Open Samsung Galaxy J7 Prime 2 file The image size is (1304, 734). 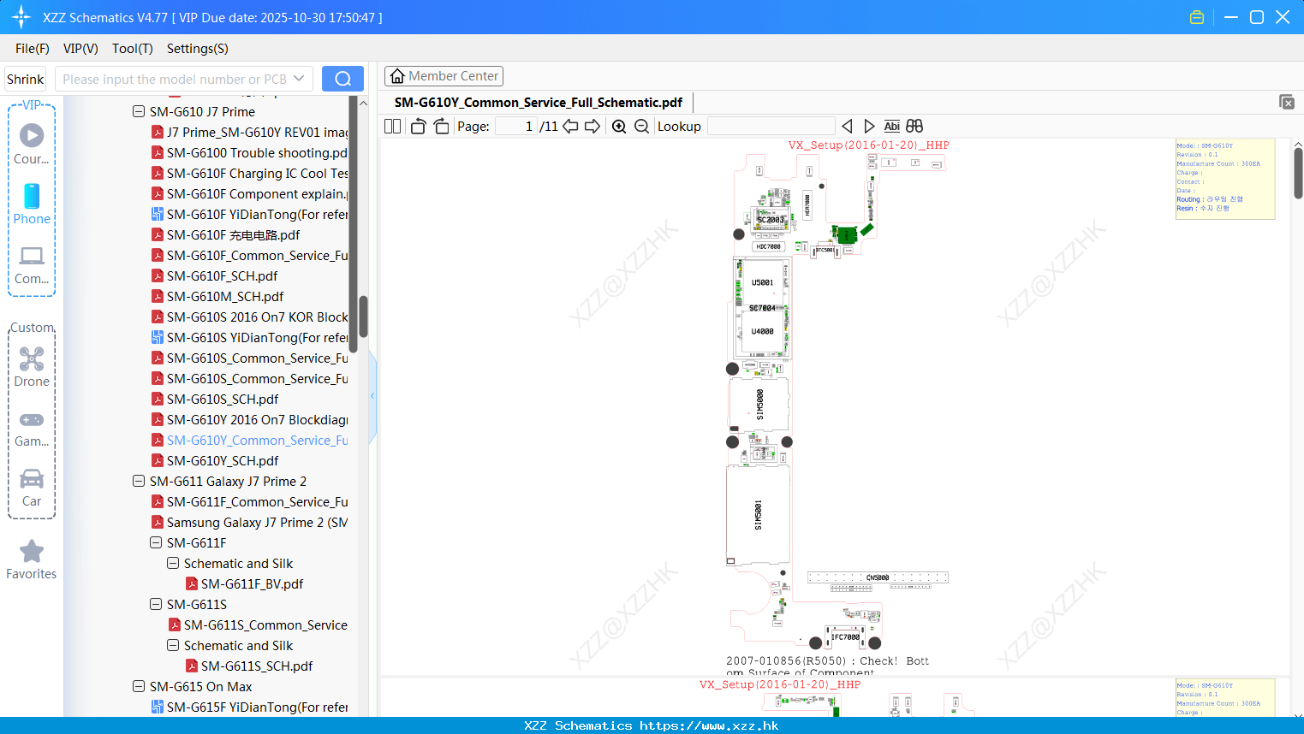[x=249, y=522]
